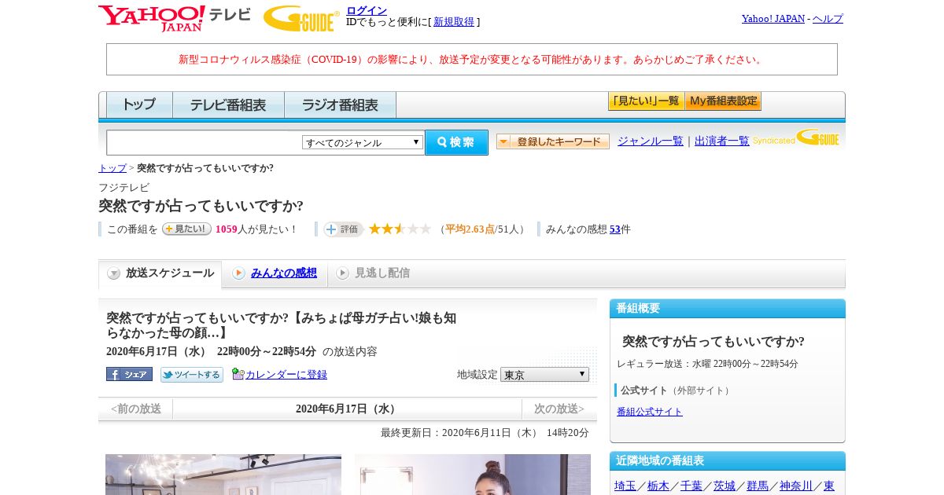Open the 地域設定 東京 region dropdown

pos(544,375)
